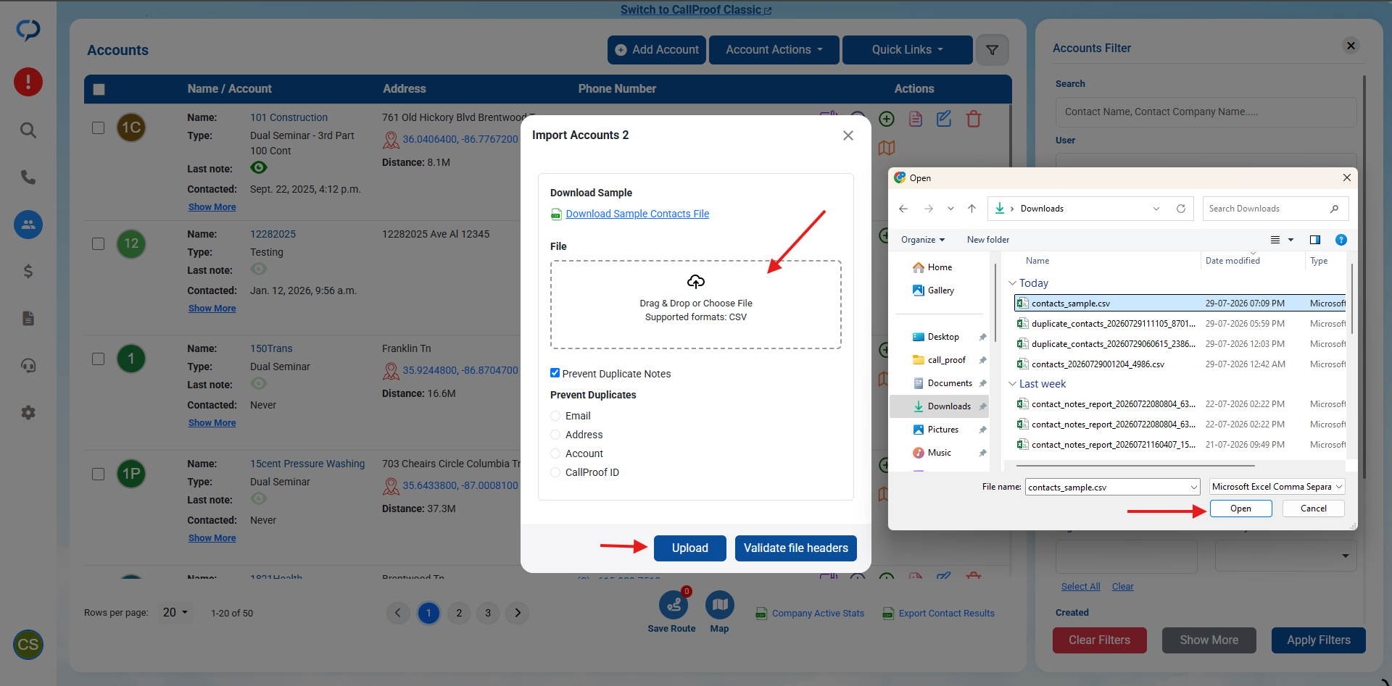
Task: Click the funnel filter icon button
Action: tap(993, 50)
